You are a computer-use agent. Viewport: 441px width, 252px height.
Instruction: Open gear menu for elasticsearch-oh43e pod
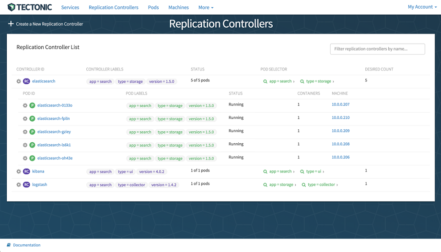(25, 159)
